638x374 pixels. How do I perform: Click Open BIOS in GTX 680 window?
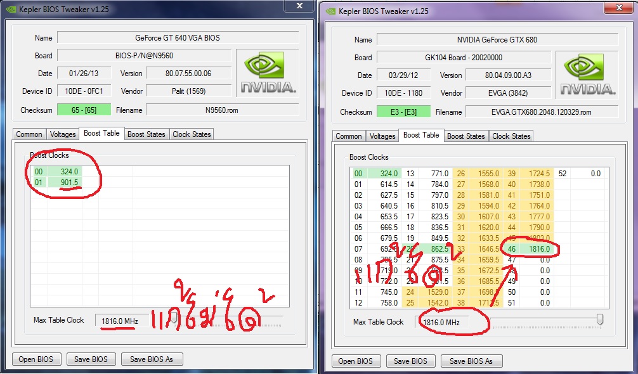pyautogui.click(x=356, y=361)
